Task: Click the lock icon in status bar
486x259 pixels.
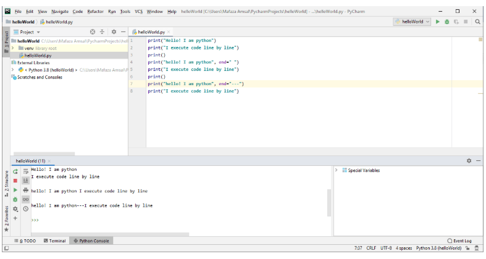Action: 467,248
